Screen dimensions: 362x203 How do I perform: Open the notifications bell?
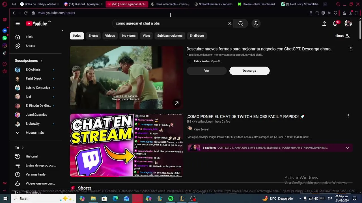click(335, 23)
